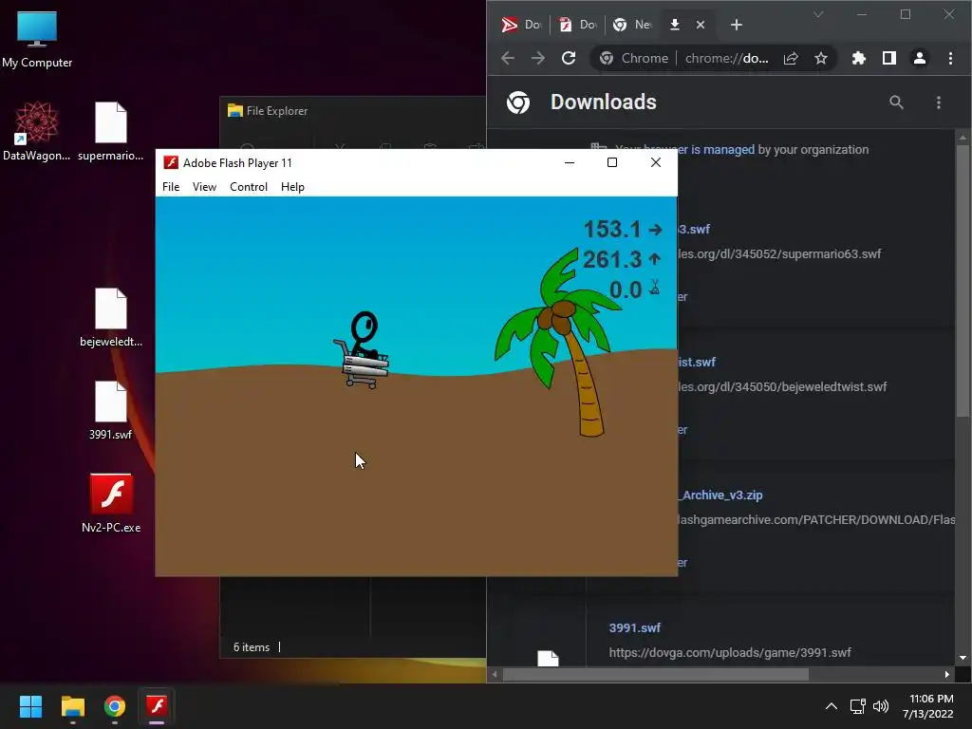This screenshot has height=729, width=972.
Task: Switch to the second Chrome tab
Action: click(578, 24)
